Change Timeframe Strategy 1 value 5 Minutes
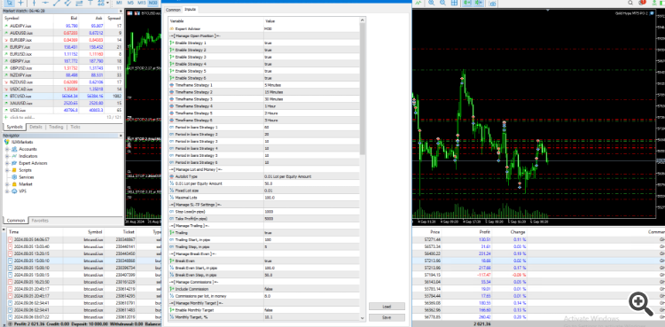 [x=311, y=85]
